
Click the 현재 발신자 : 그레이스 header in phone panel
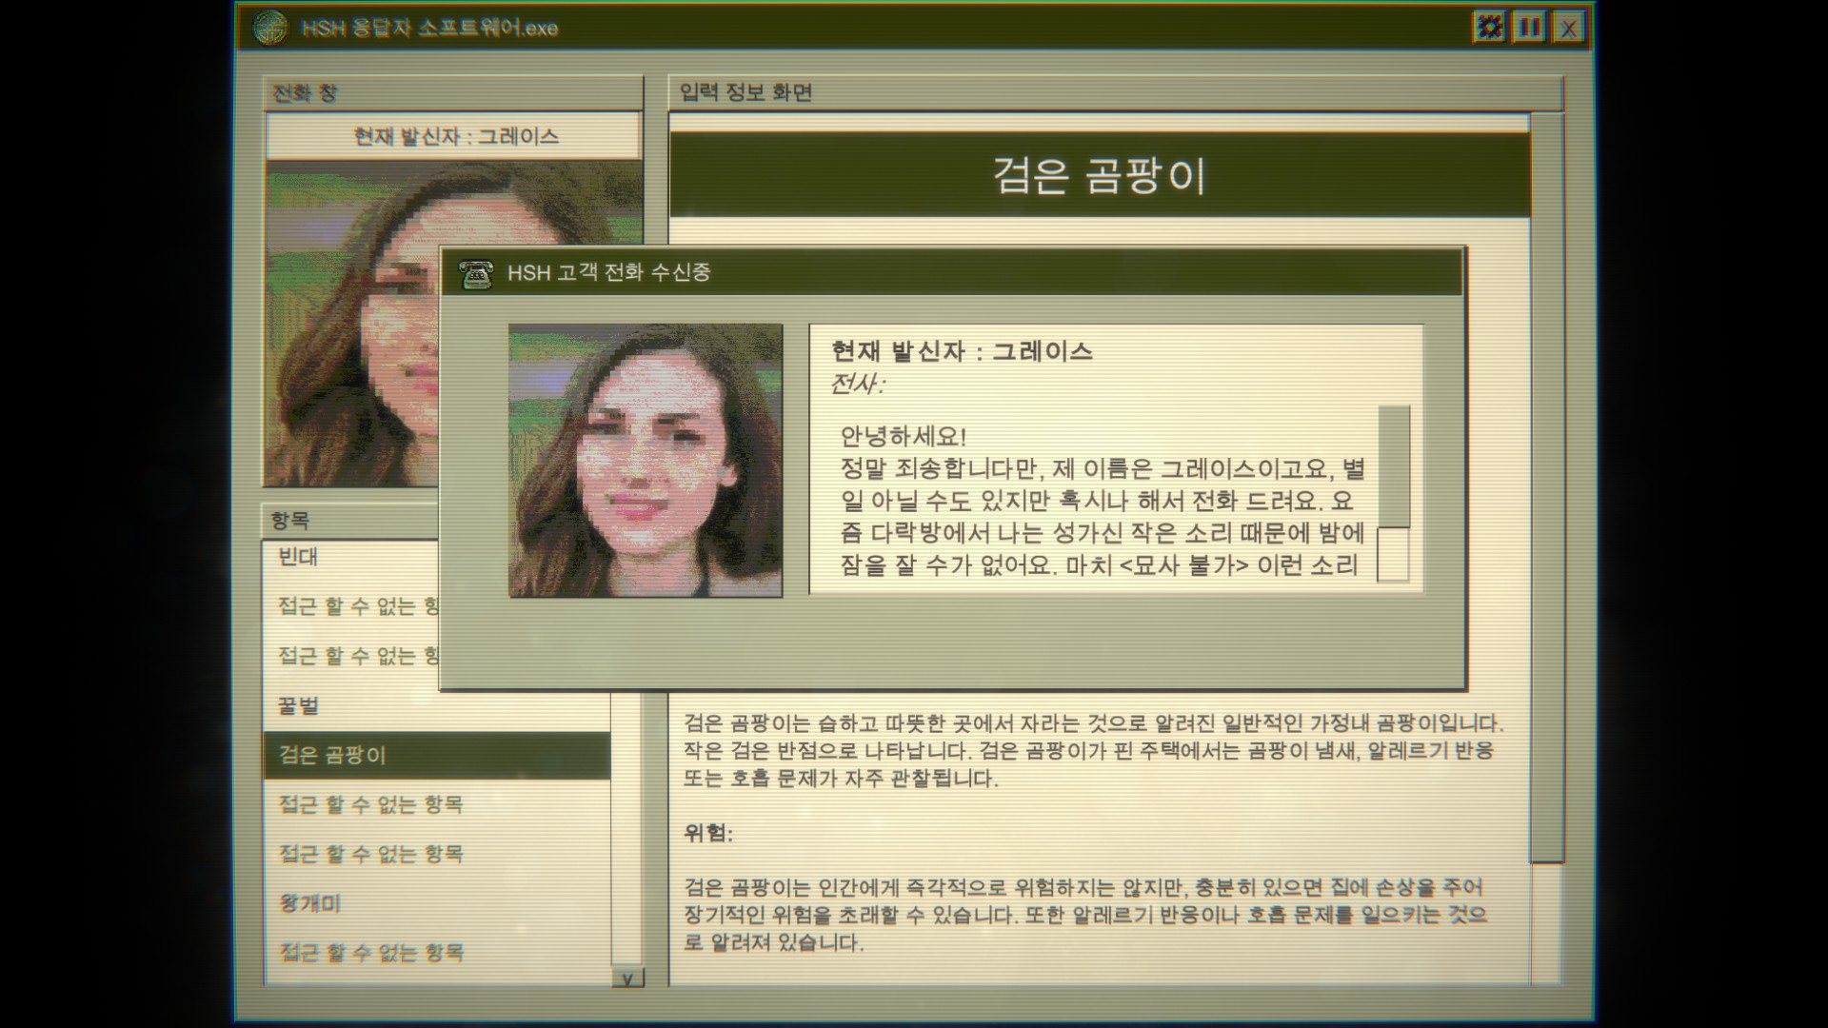(x=455, y=136)
